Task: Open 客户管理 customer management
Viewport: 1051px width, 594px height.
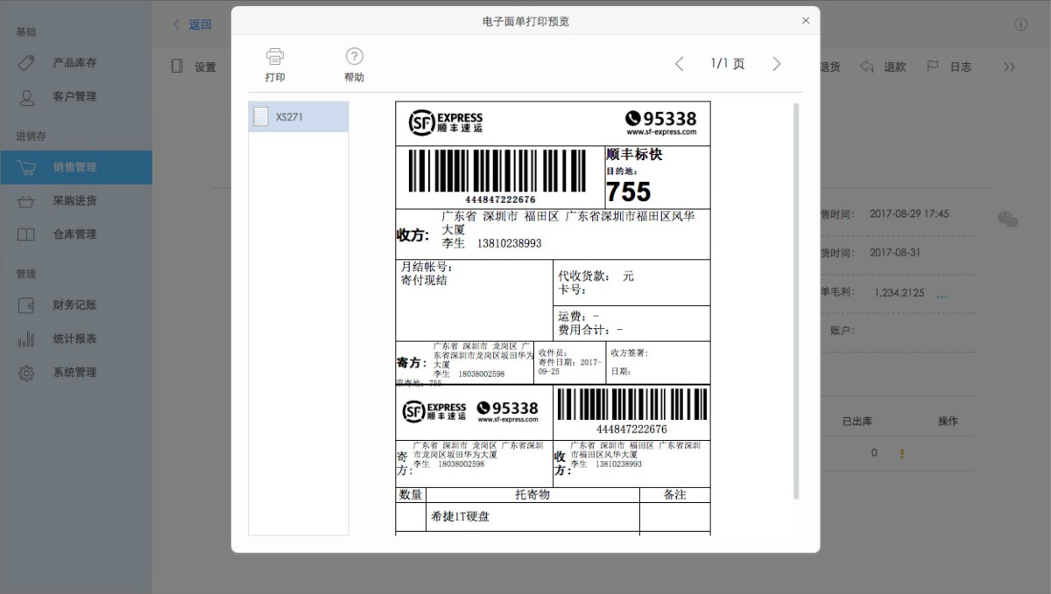Action: click(x=74, y=96)
